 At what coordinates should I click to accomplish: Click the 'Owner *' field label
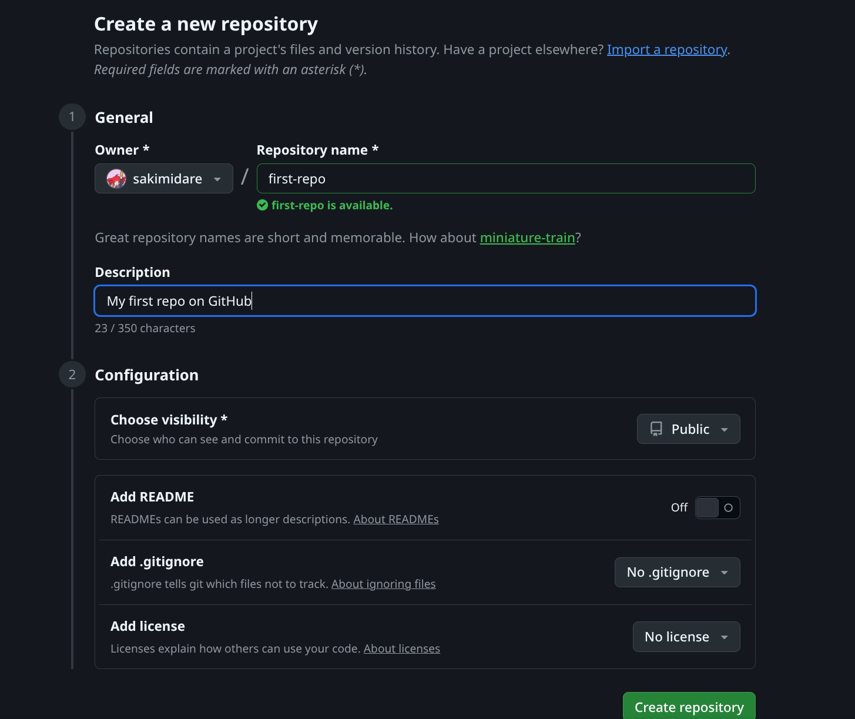[122, 150]
